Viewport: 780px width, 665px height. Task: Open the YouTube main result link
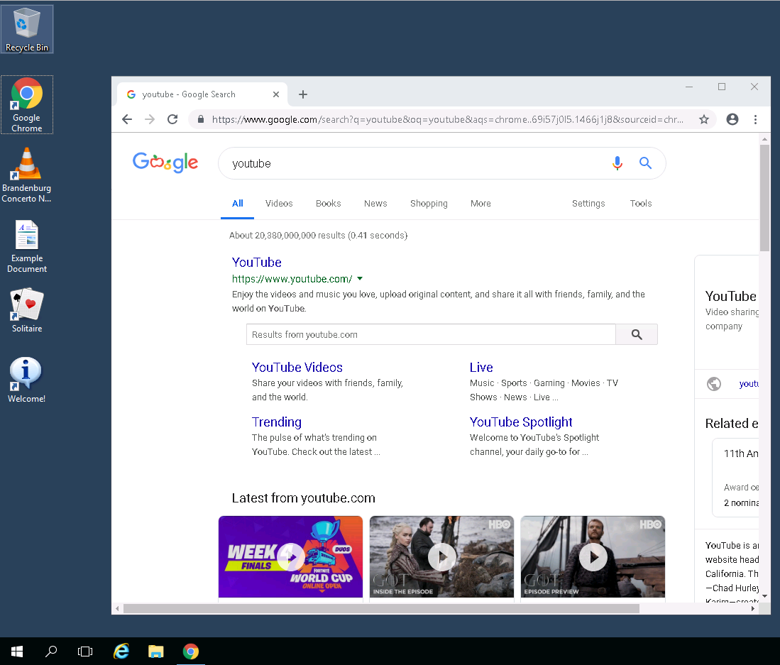256,263
